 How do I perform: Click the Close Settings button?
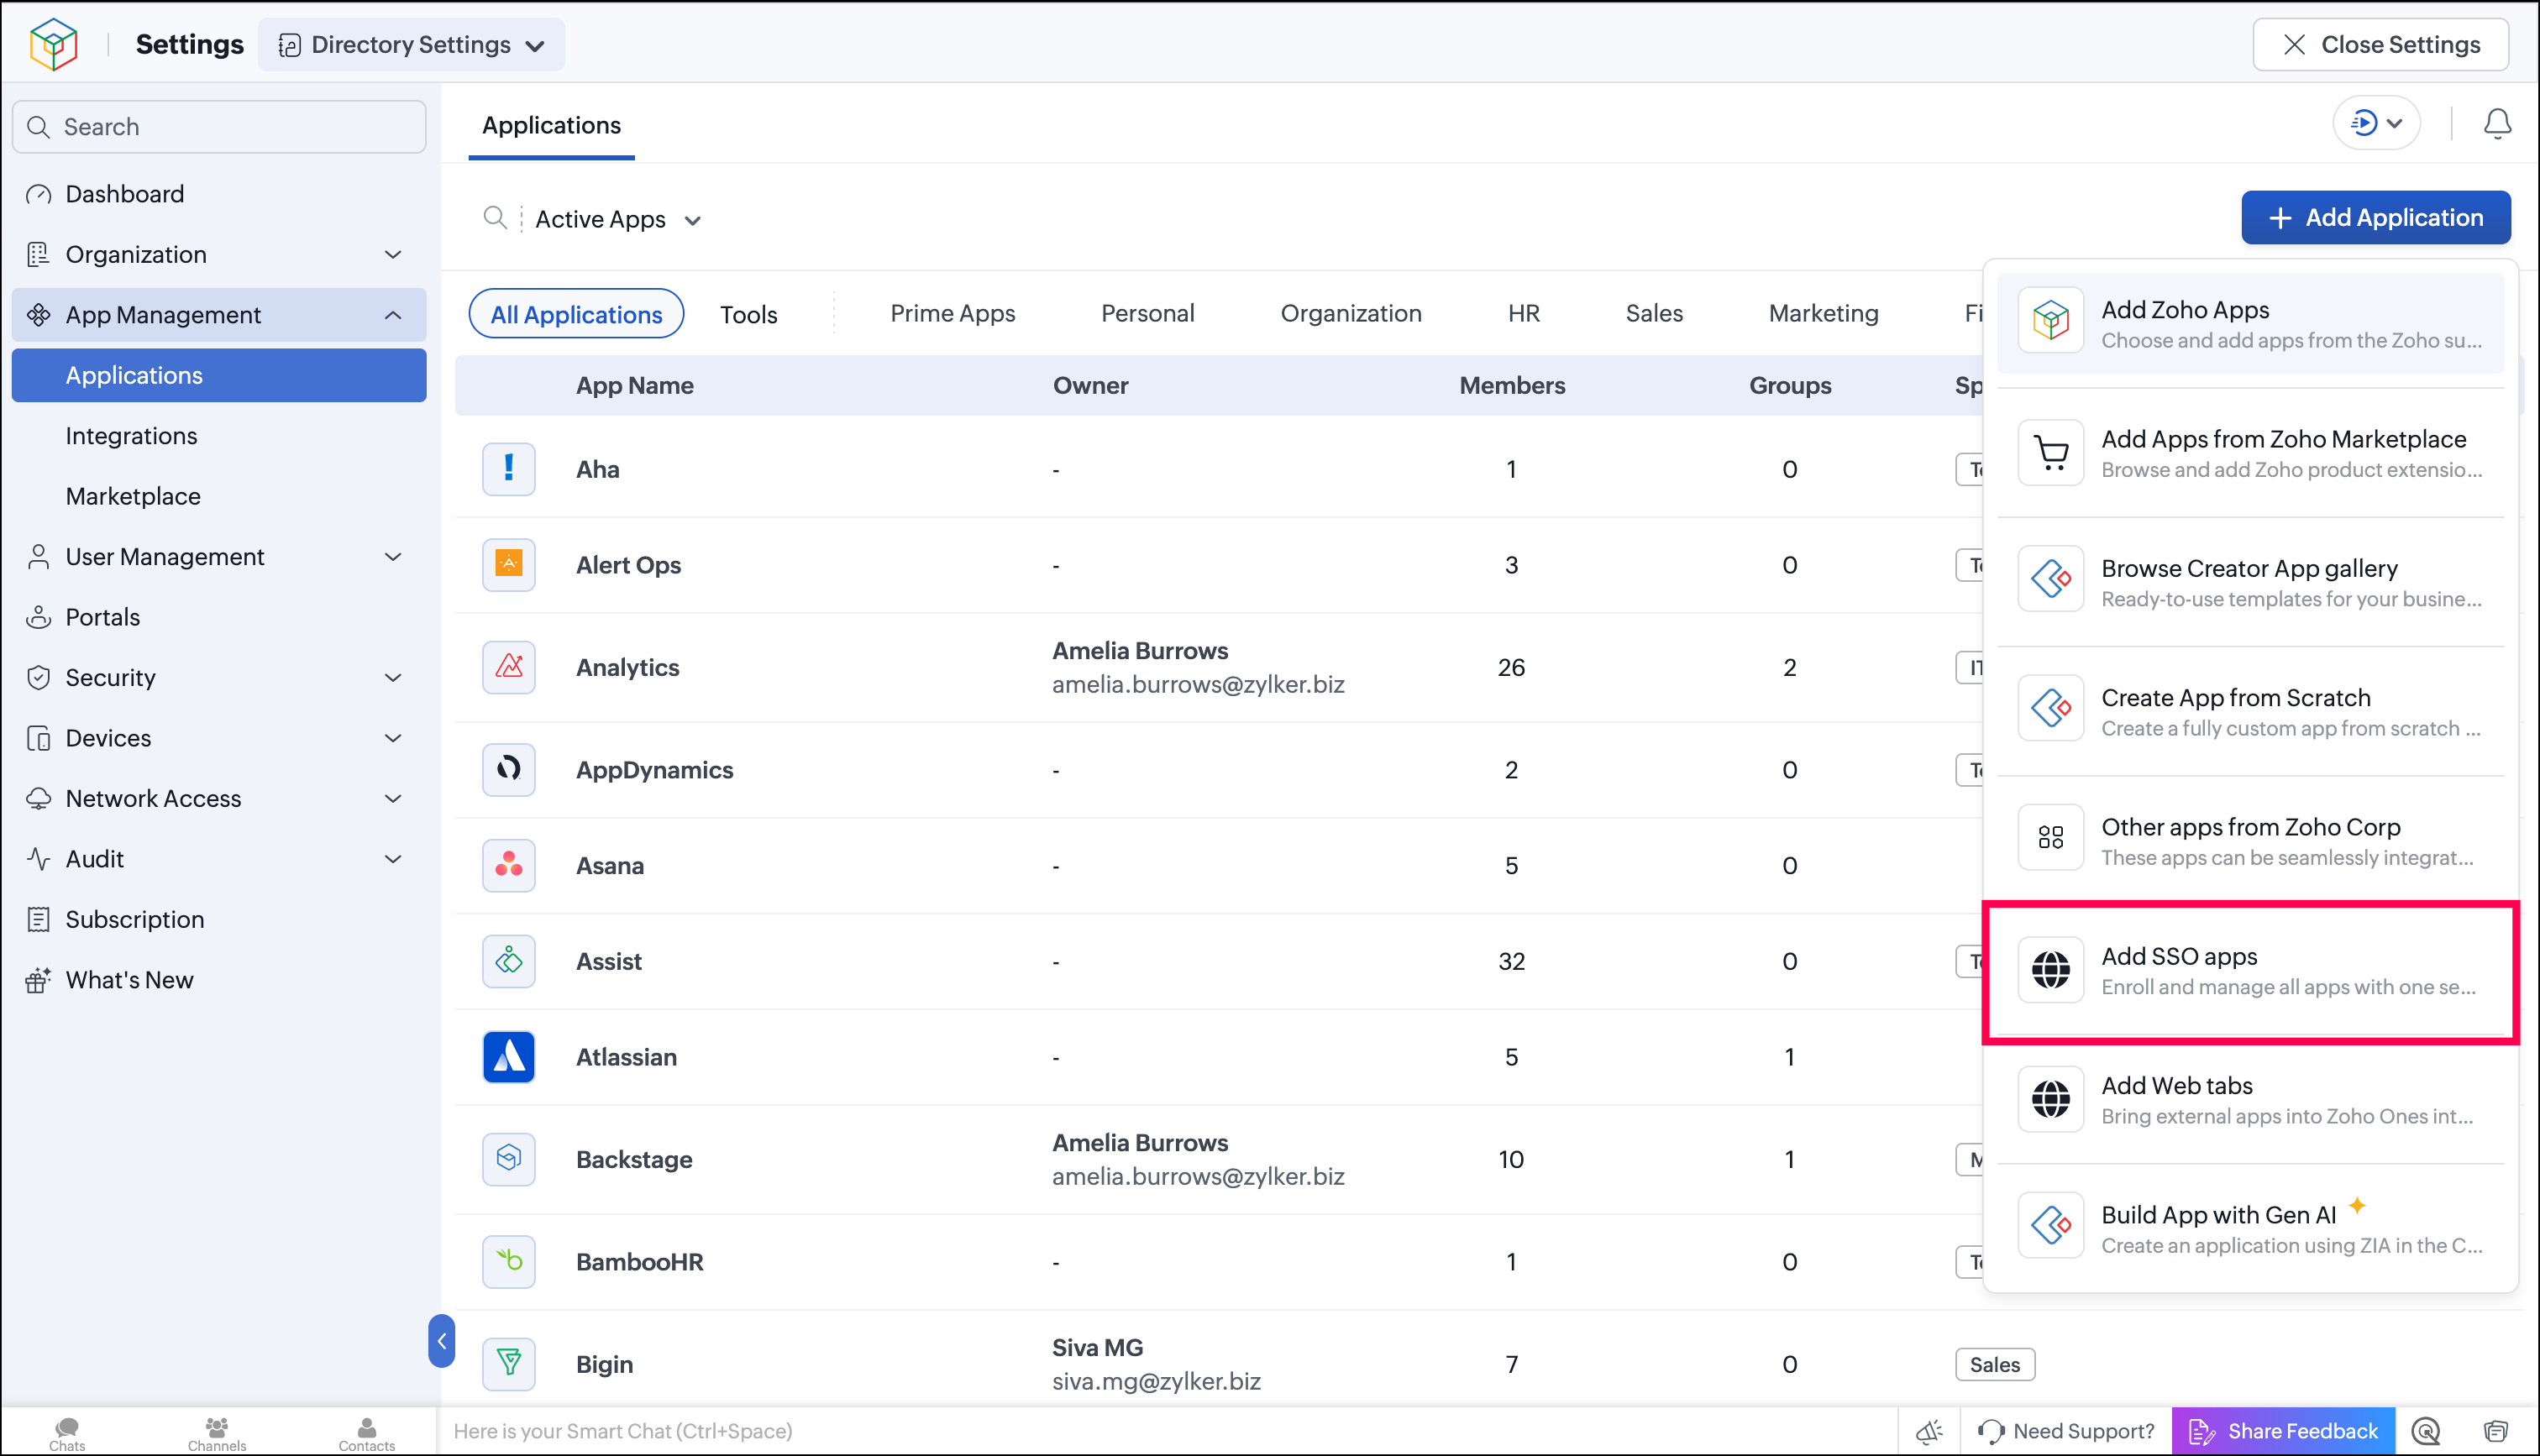pos(2381,45)
